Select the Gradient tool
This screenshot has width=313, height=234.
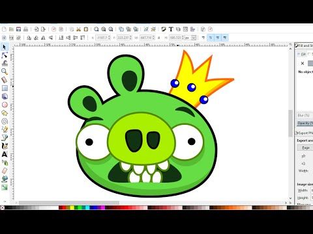point(5,187)
